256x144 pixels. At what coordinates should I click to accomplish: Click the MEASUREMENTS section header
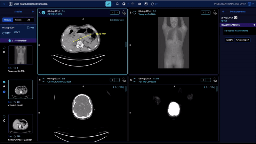(x=237, y=25)
